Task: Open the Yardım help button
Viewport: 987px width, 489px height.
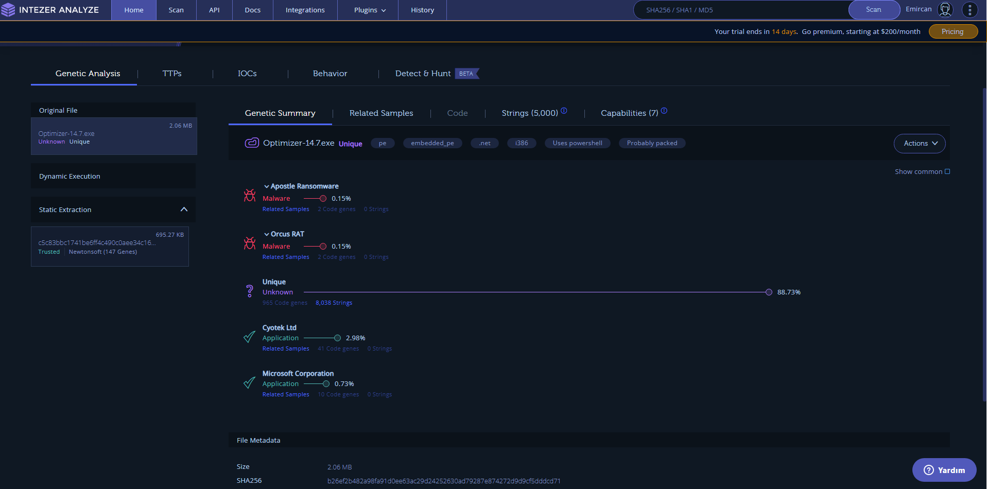Action: click(944, 470)
